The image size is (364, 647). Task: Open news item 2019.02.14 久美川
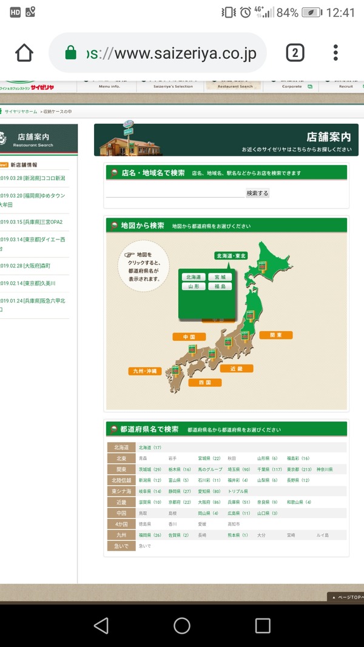click(x=28, y=283)
